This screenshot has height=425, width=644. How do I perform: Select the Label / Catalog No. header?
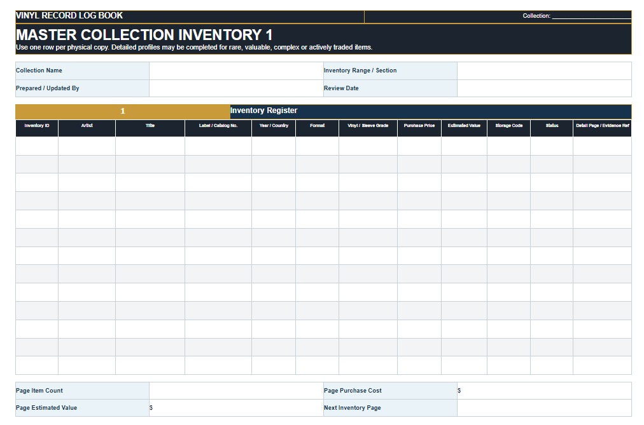click(x=218, y=128)
